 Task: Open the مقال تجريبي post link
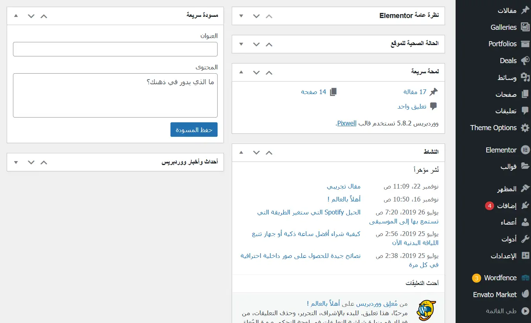click(x=344, y=187)
